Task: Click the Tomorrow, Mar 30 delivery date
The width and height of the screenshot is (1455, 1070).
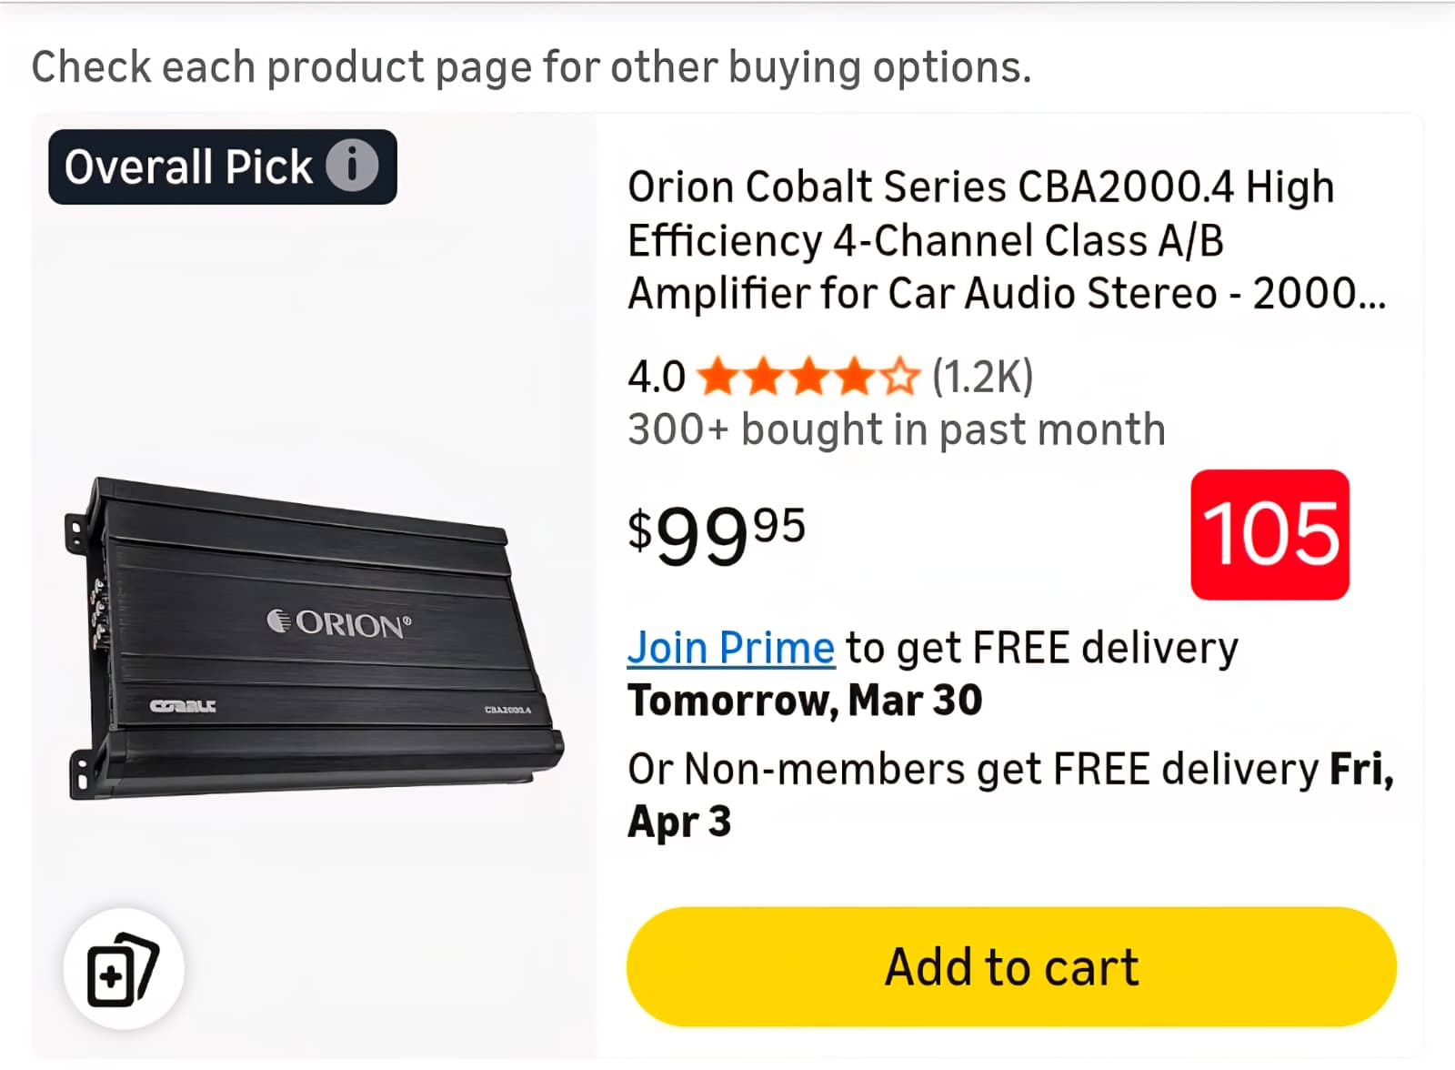Action: click(x=805, y=701)
